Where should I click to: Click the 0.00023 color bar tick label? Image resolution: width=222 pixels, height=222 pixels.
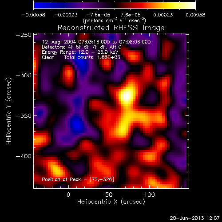[163, 15]
